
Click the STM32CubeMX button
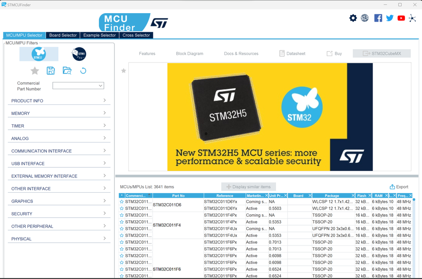coord(381,54)
